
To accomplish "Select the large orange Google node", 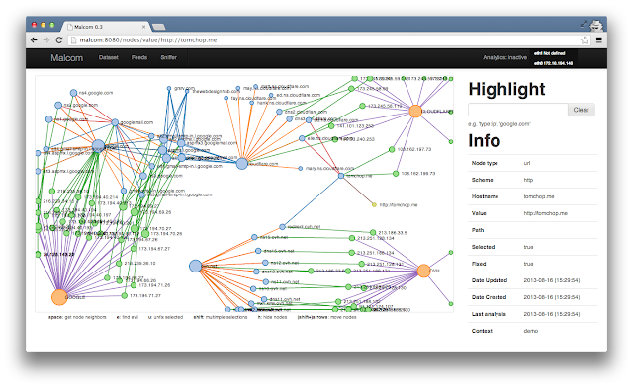I will (59, 297).
